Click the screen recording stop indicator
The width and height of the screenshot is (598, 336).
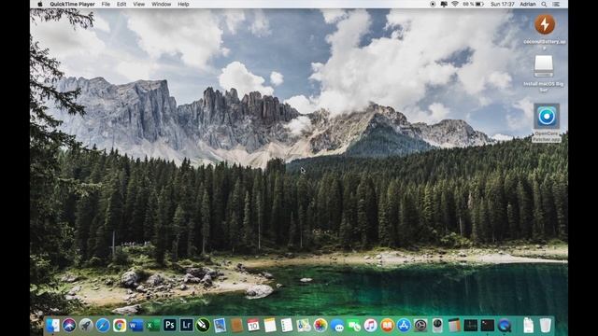click(x=433, y=4)
